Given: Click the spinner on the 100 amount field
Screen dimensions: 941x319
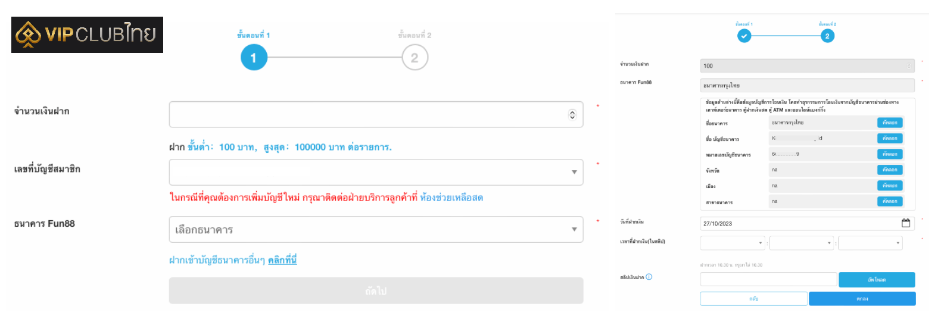Looking at the screenshot, I should click(909, 65).
